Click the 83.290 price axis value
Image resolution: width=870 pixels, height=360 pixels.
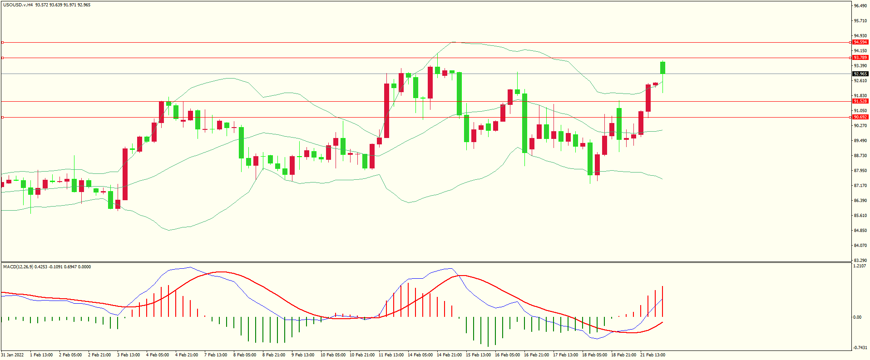(x=860, y=261)
